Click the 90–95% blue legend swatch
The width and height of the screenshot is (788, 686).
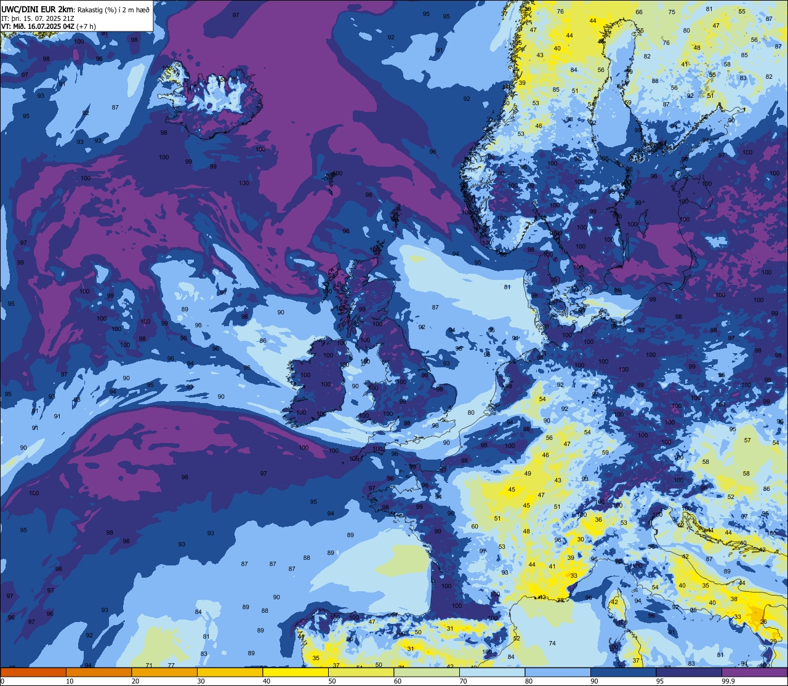(623, 672)
